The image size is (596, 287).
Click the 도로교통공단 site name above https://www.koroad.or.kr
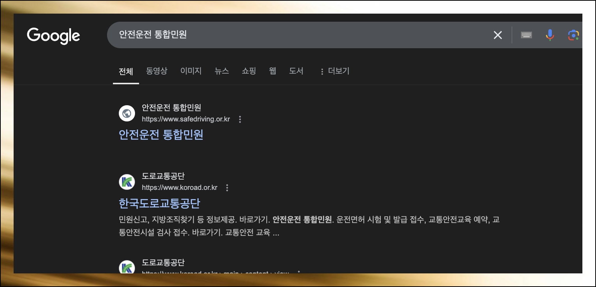point(163,176)
